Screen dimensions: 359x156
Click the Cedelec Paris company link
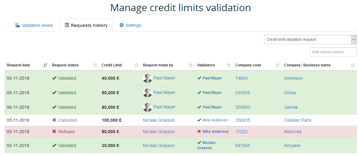click(x=297, y=120)
